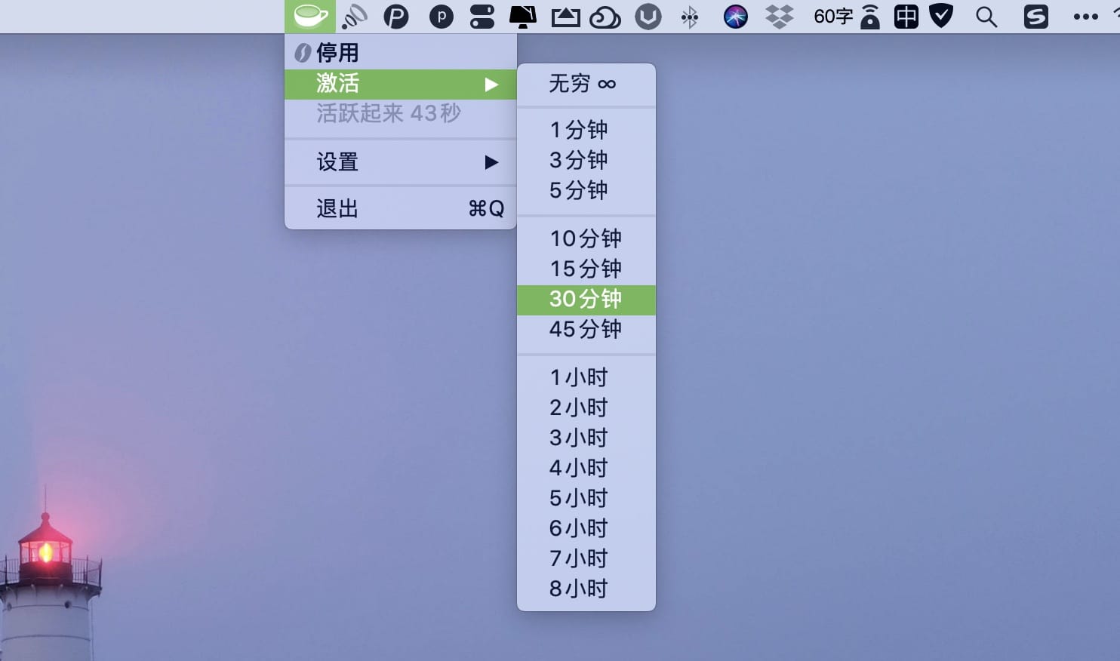Open Spotlight search magnifier icon
Image resolution: width=1120 pixels, height=661 pixels.
pos(986,17)
